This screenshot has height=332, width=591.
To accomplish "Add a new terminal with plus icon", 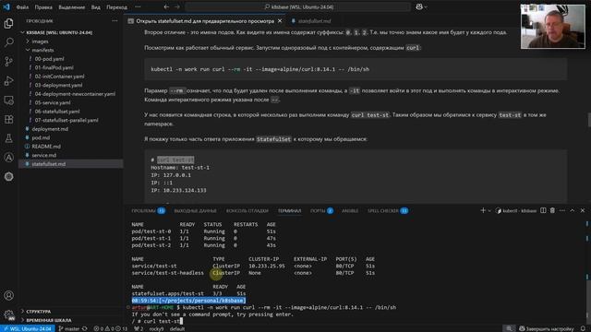I will (483, 210).
